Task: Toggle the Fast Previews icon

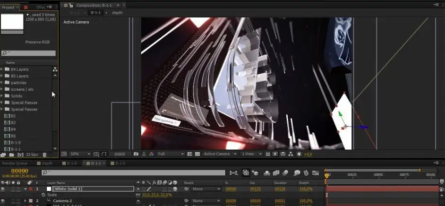Action: click(275, 154)
